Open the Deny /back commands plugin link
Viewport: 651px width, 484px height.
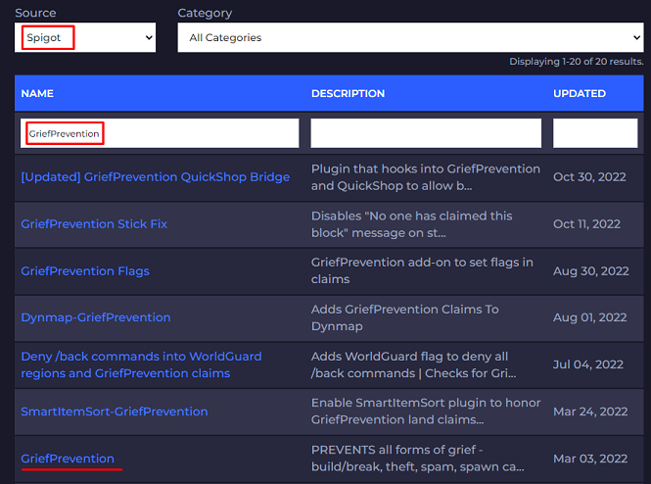click(141, 364)
